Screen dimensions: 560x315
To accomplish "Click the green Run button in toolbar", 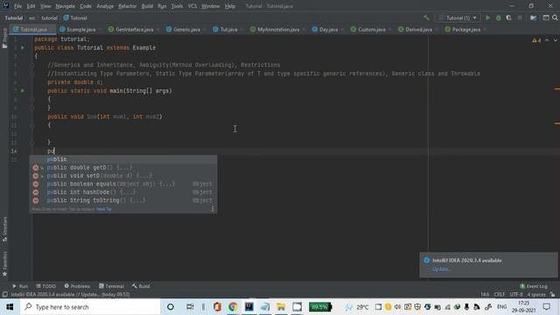I will point(487,17).
